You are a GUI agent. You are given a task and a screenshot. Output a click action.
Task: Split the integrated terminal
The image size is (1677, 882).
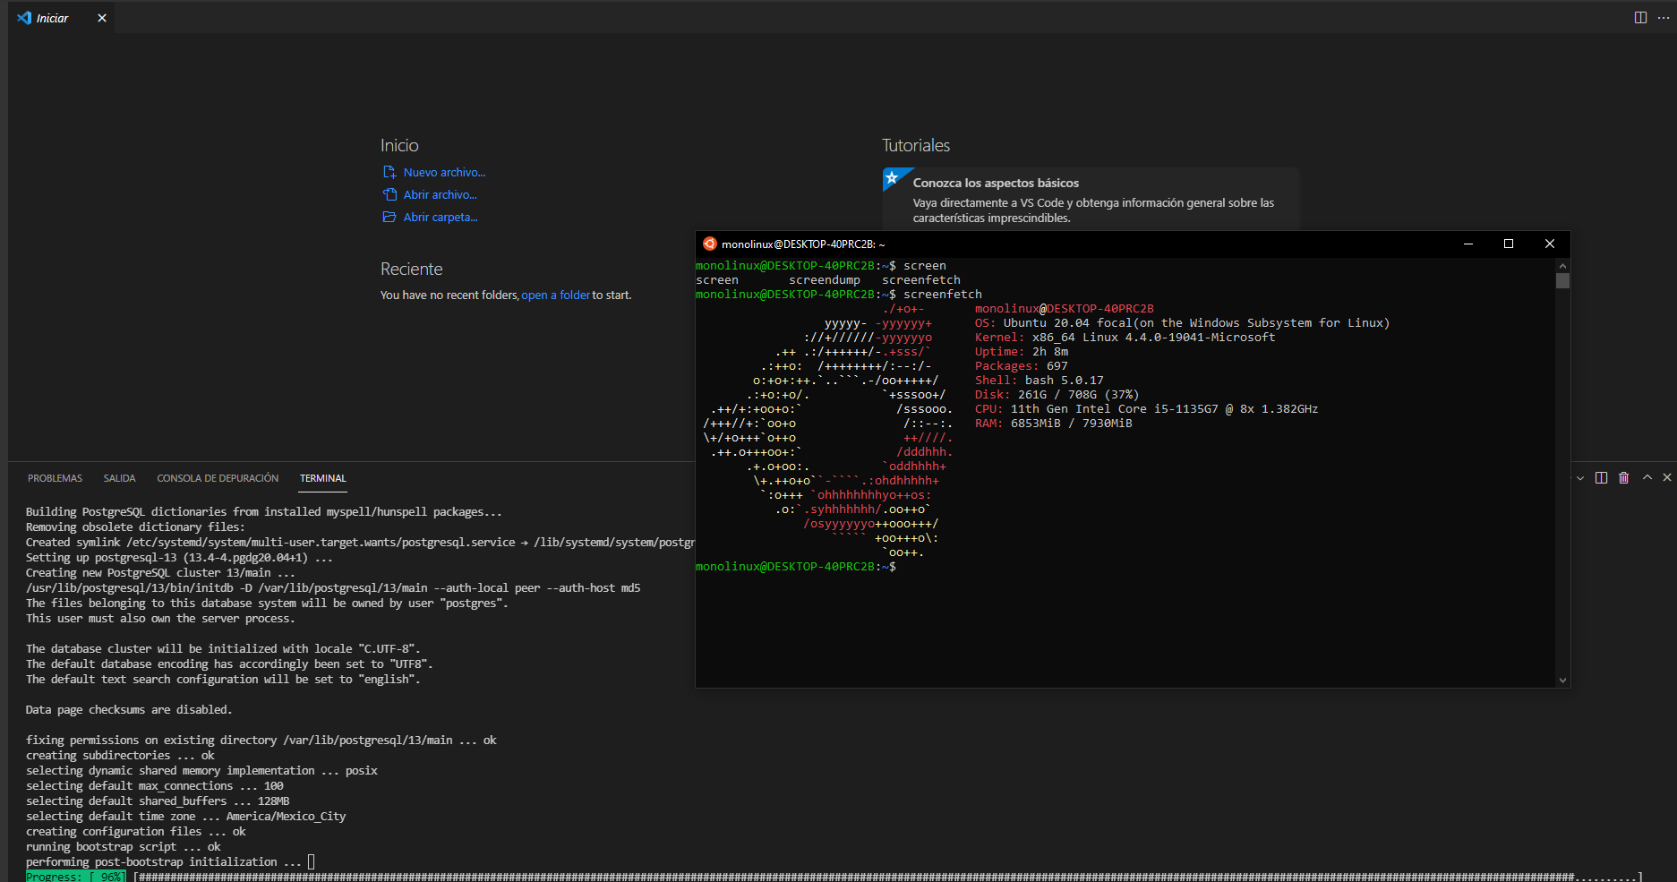click(x=1602, y=478)
